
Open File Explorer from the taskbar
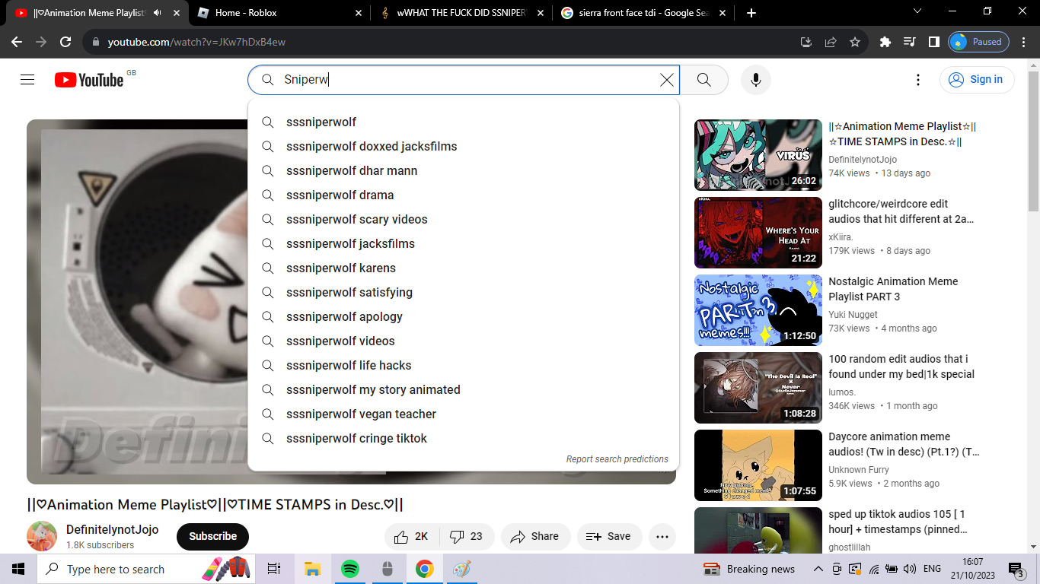click(x=312, y=569)
